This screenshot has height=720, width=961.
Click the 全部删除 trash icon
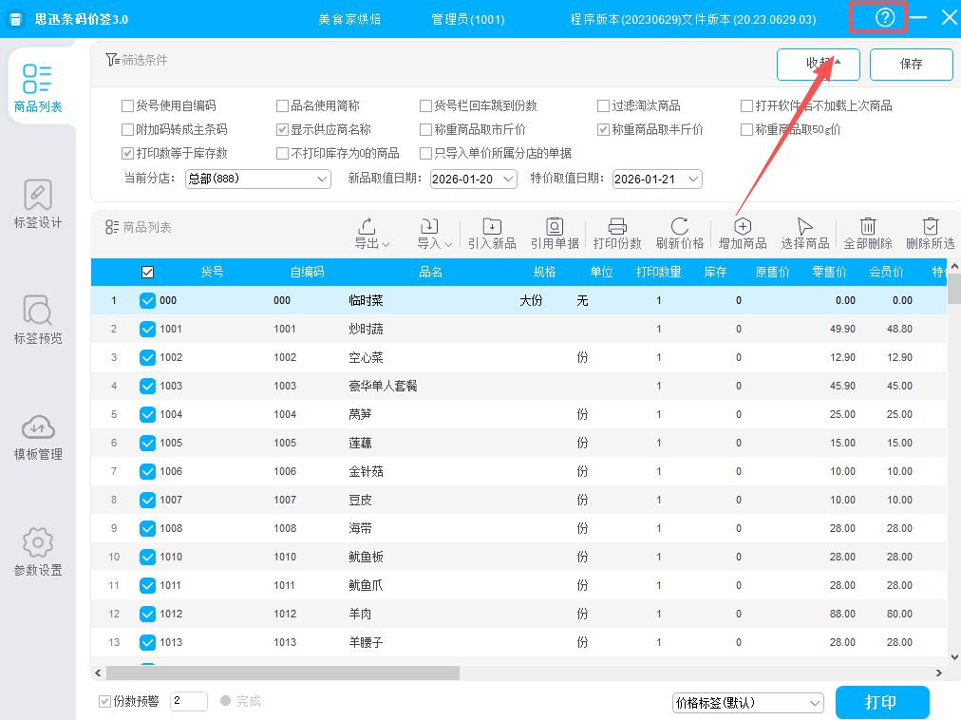pos(868,227)
